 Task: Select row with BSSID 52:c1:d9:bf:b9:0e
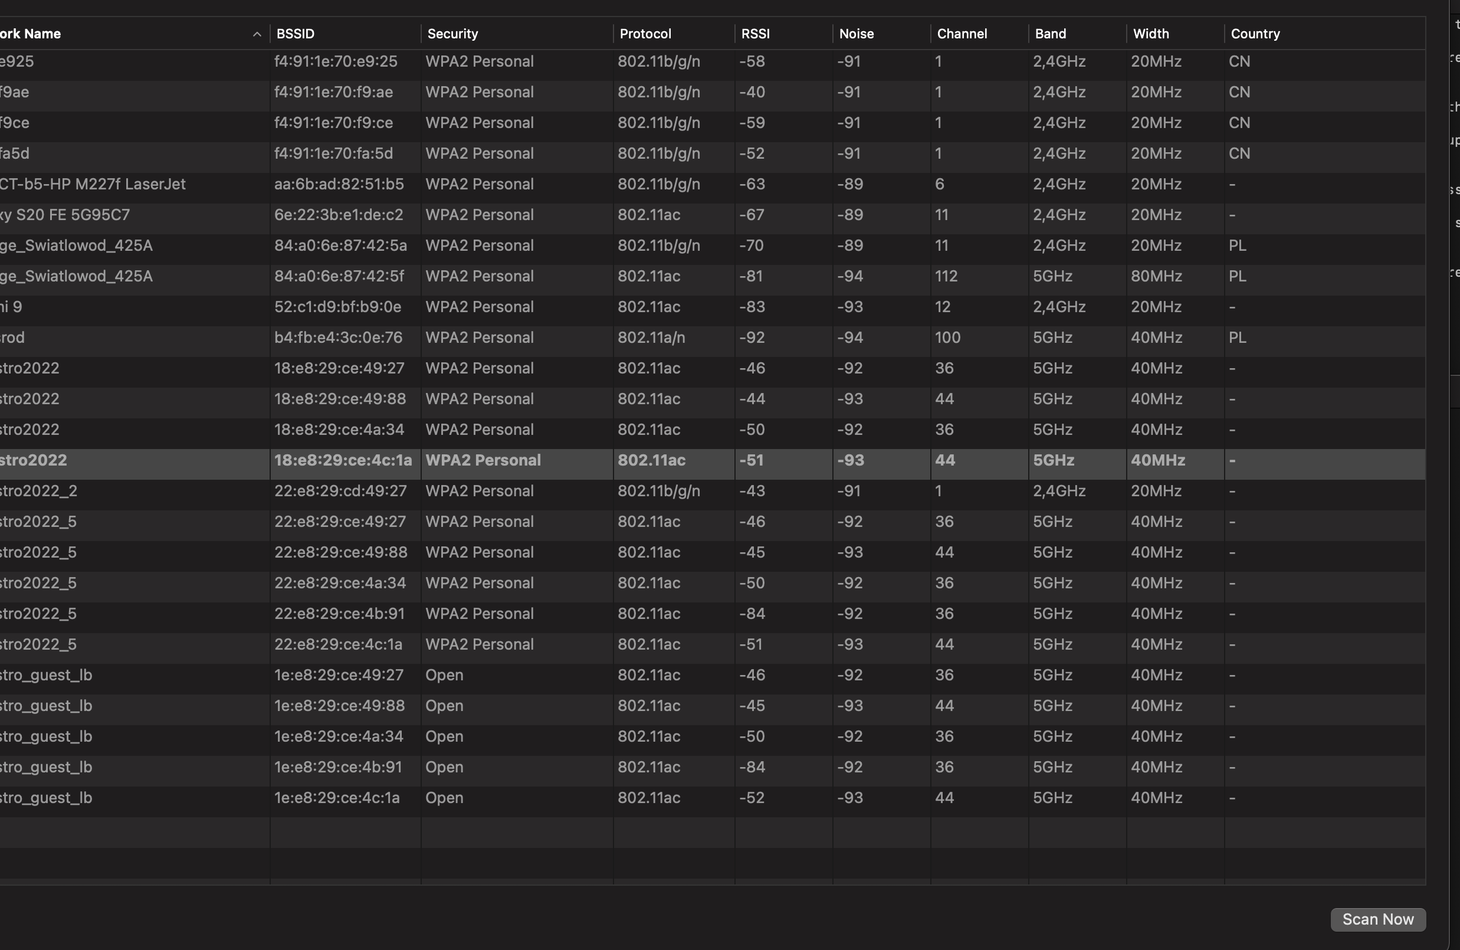point(337,307)
